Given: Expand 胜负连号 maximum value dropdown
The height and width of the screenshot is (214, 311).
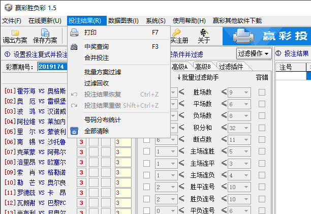Looking at the screenshot, I should [x=246, y=199].
